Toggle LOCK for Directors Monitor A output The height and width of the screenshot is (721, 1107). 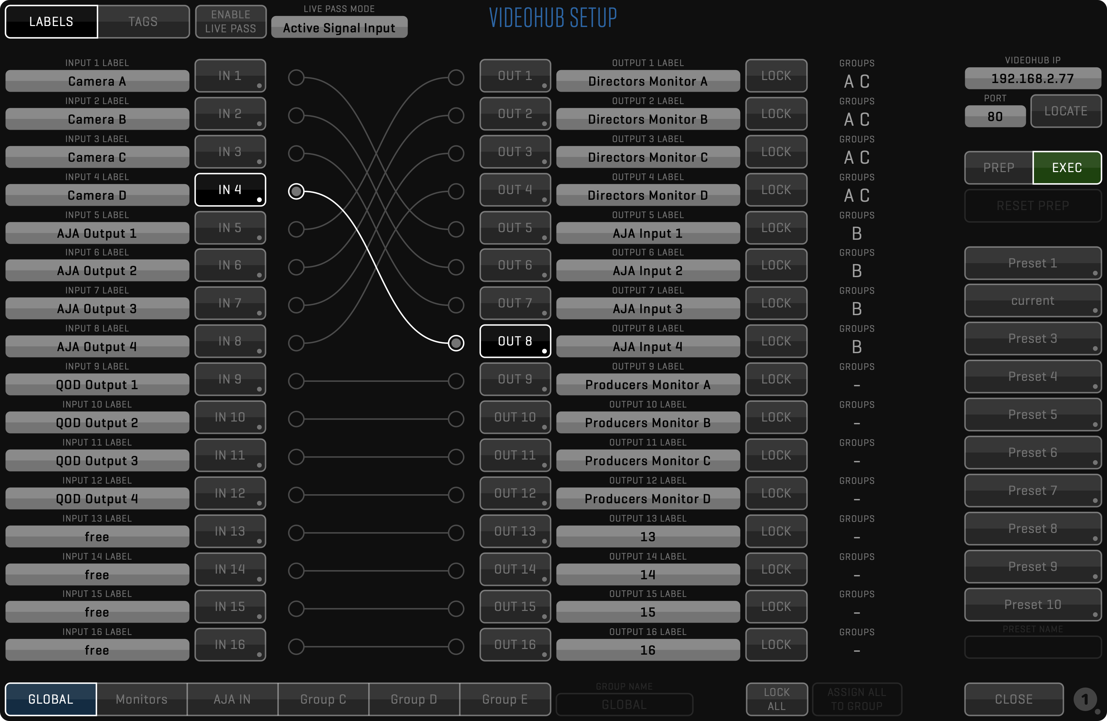pyautogui.click(x=776, y=76)
